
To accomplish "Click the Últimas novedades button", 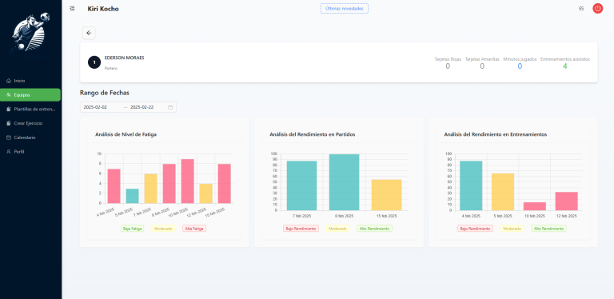I will [x=345, y=8].
